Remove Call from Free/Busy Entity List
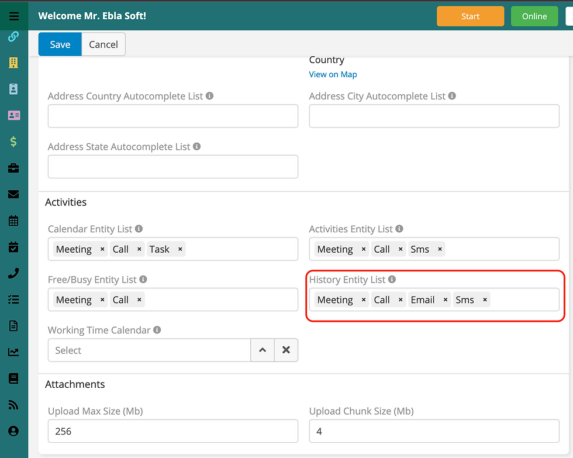This screenshot has width=573, height=458. click(x=139, y=300)
